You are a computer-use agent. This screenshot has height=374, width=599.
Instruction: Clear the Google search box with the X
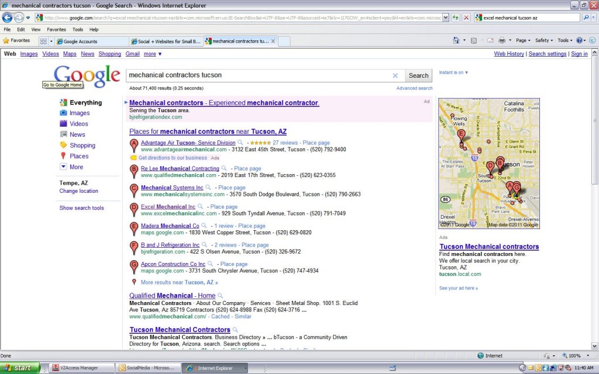point(395,75)
